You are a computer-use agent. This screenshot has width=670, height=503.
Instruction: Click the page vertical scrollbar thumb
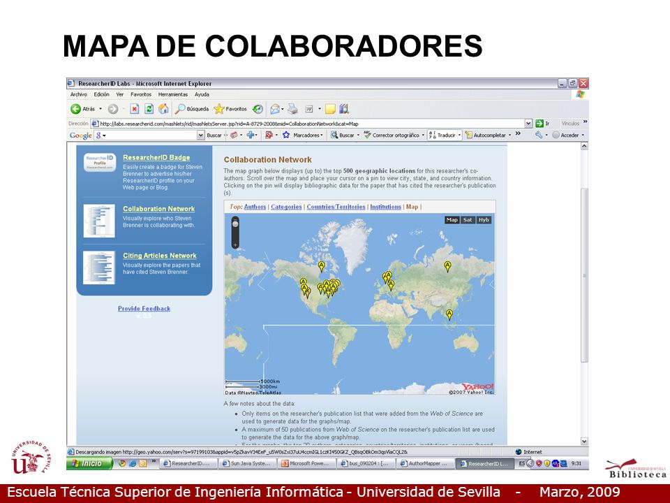[584, 275]
